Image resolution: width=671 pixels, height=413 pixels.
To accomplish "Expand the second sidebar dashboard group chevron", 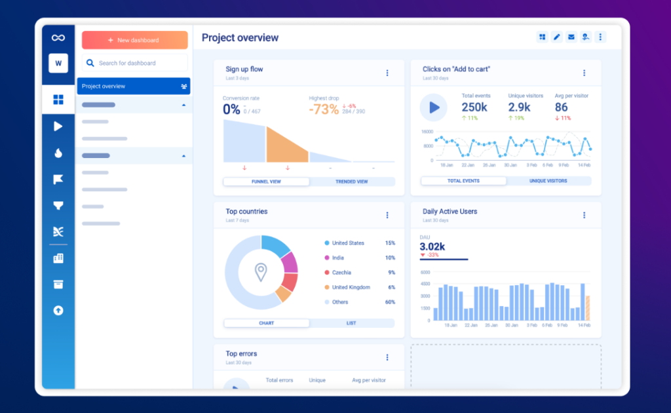I will 185,155.
